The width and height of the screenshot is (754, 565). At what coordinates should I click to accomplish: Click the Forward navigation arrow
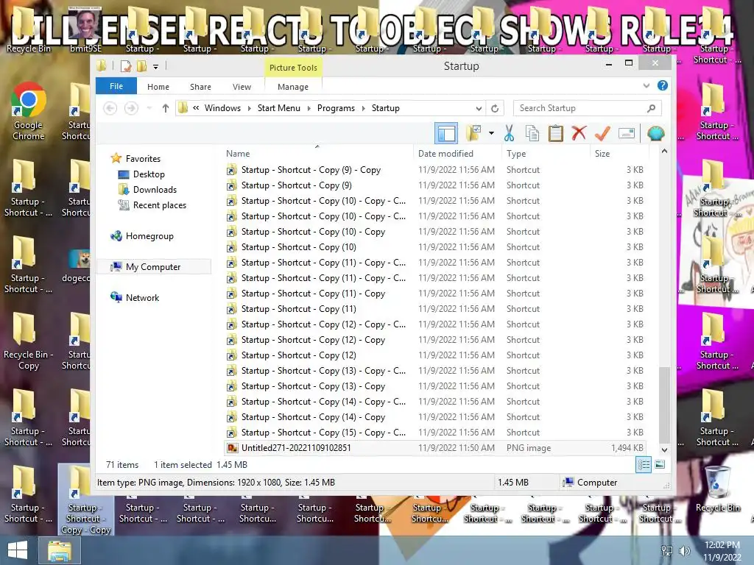point(131,108)
